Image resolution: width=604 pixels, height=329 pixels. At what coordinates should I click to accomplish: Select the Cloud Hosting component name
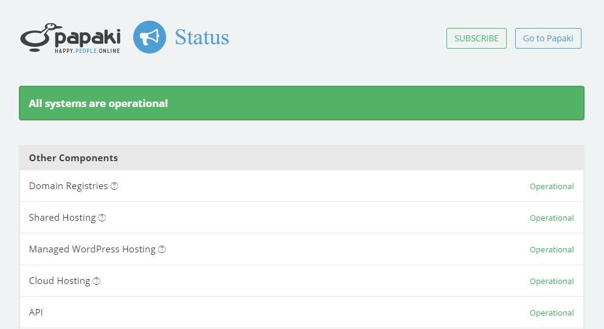coord(60,281)
